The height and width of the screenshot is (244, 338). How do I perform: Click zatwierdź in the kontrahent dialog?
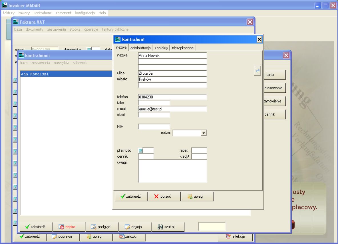pos(131,196)
